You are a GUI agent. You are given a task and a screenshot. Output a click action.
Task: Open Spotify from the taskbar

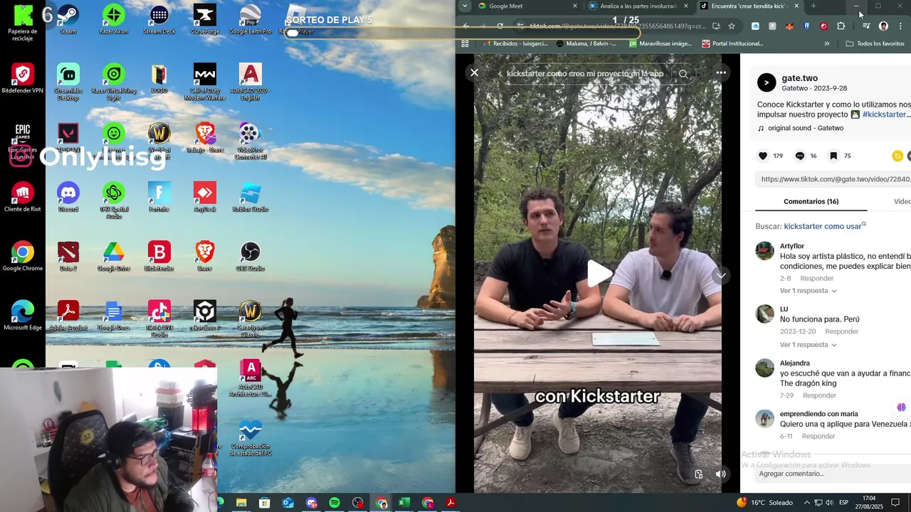click(x=335, y=503)
